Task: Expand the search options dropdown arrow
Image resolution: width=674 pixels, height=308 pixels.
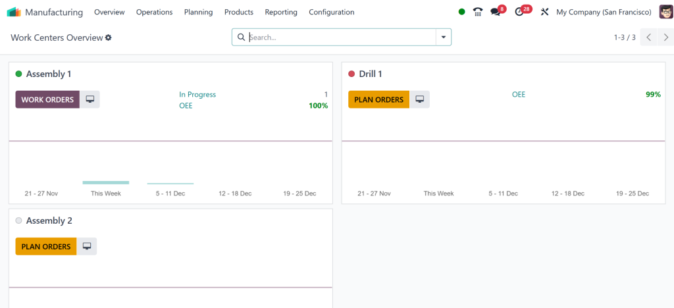Action: (x=444, y=38)
